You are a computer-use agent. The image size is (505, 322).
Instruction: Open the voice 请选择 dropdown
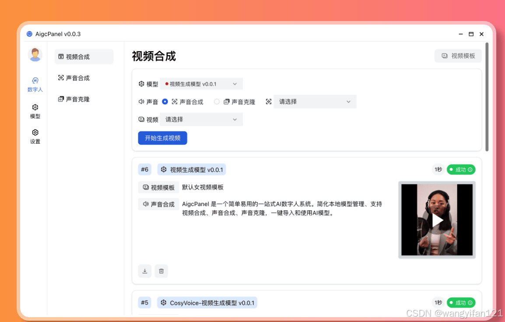[315, 102]
